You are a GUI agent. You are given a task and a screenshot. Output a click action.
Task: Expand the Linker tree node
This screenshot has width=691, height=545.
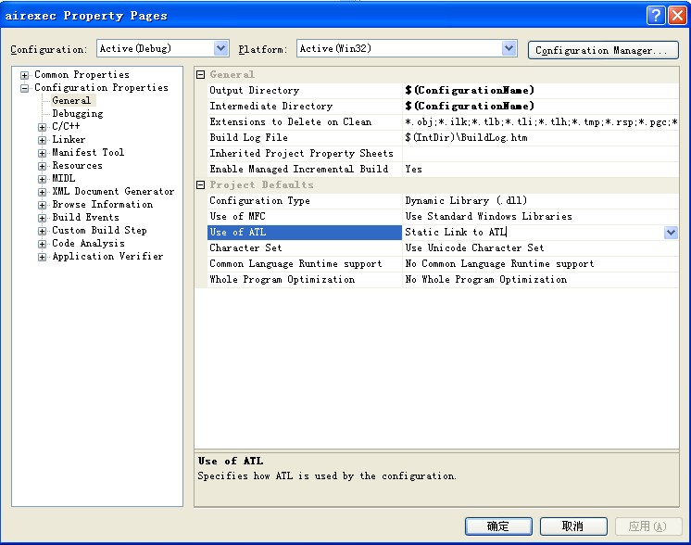tap(43, 140)
